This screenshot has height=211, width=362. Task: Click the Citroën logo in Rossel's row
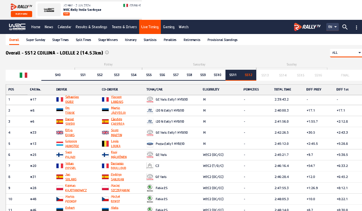150,166
